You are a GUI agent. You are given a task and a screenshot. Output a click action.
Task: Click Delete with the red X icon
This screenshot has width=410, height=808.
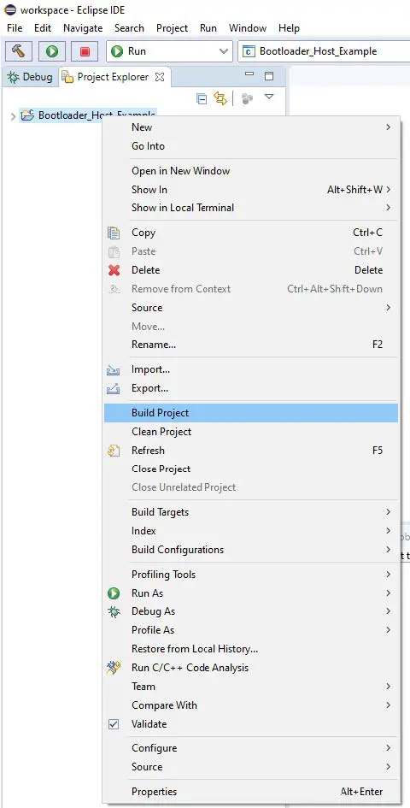pos(251,270)
